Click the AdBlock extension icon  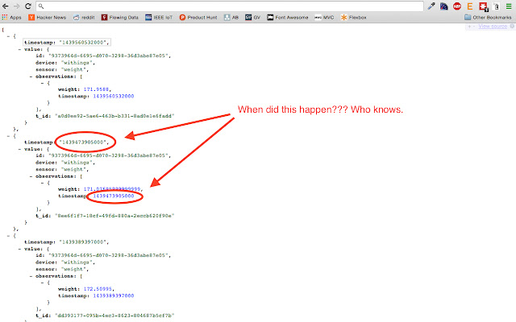[x=457, y=6]
